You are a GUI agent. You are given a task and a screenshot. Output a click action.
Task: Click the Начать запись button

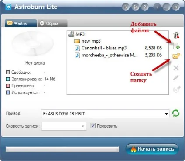pyautogui.click(x=152, y=149)
